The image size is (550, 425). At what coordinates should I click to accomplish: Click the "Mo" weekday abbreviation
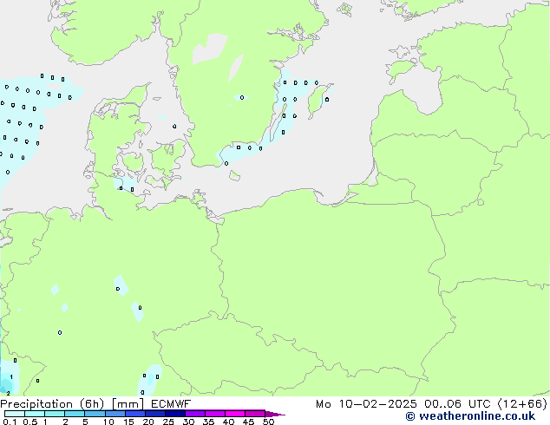(x=323, y=404)
